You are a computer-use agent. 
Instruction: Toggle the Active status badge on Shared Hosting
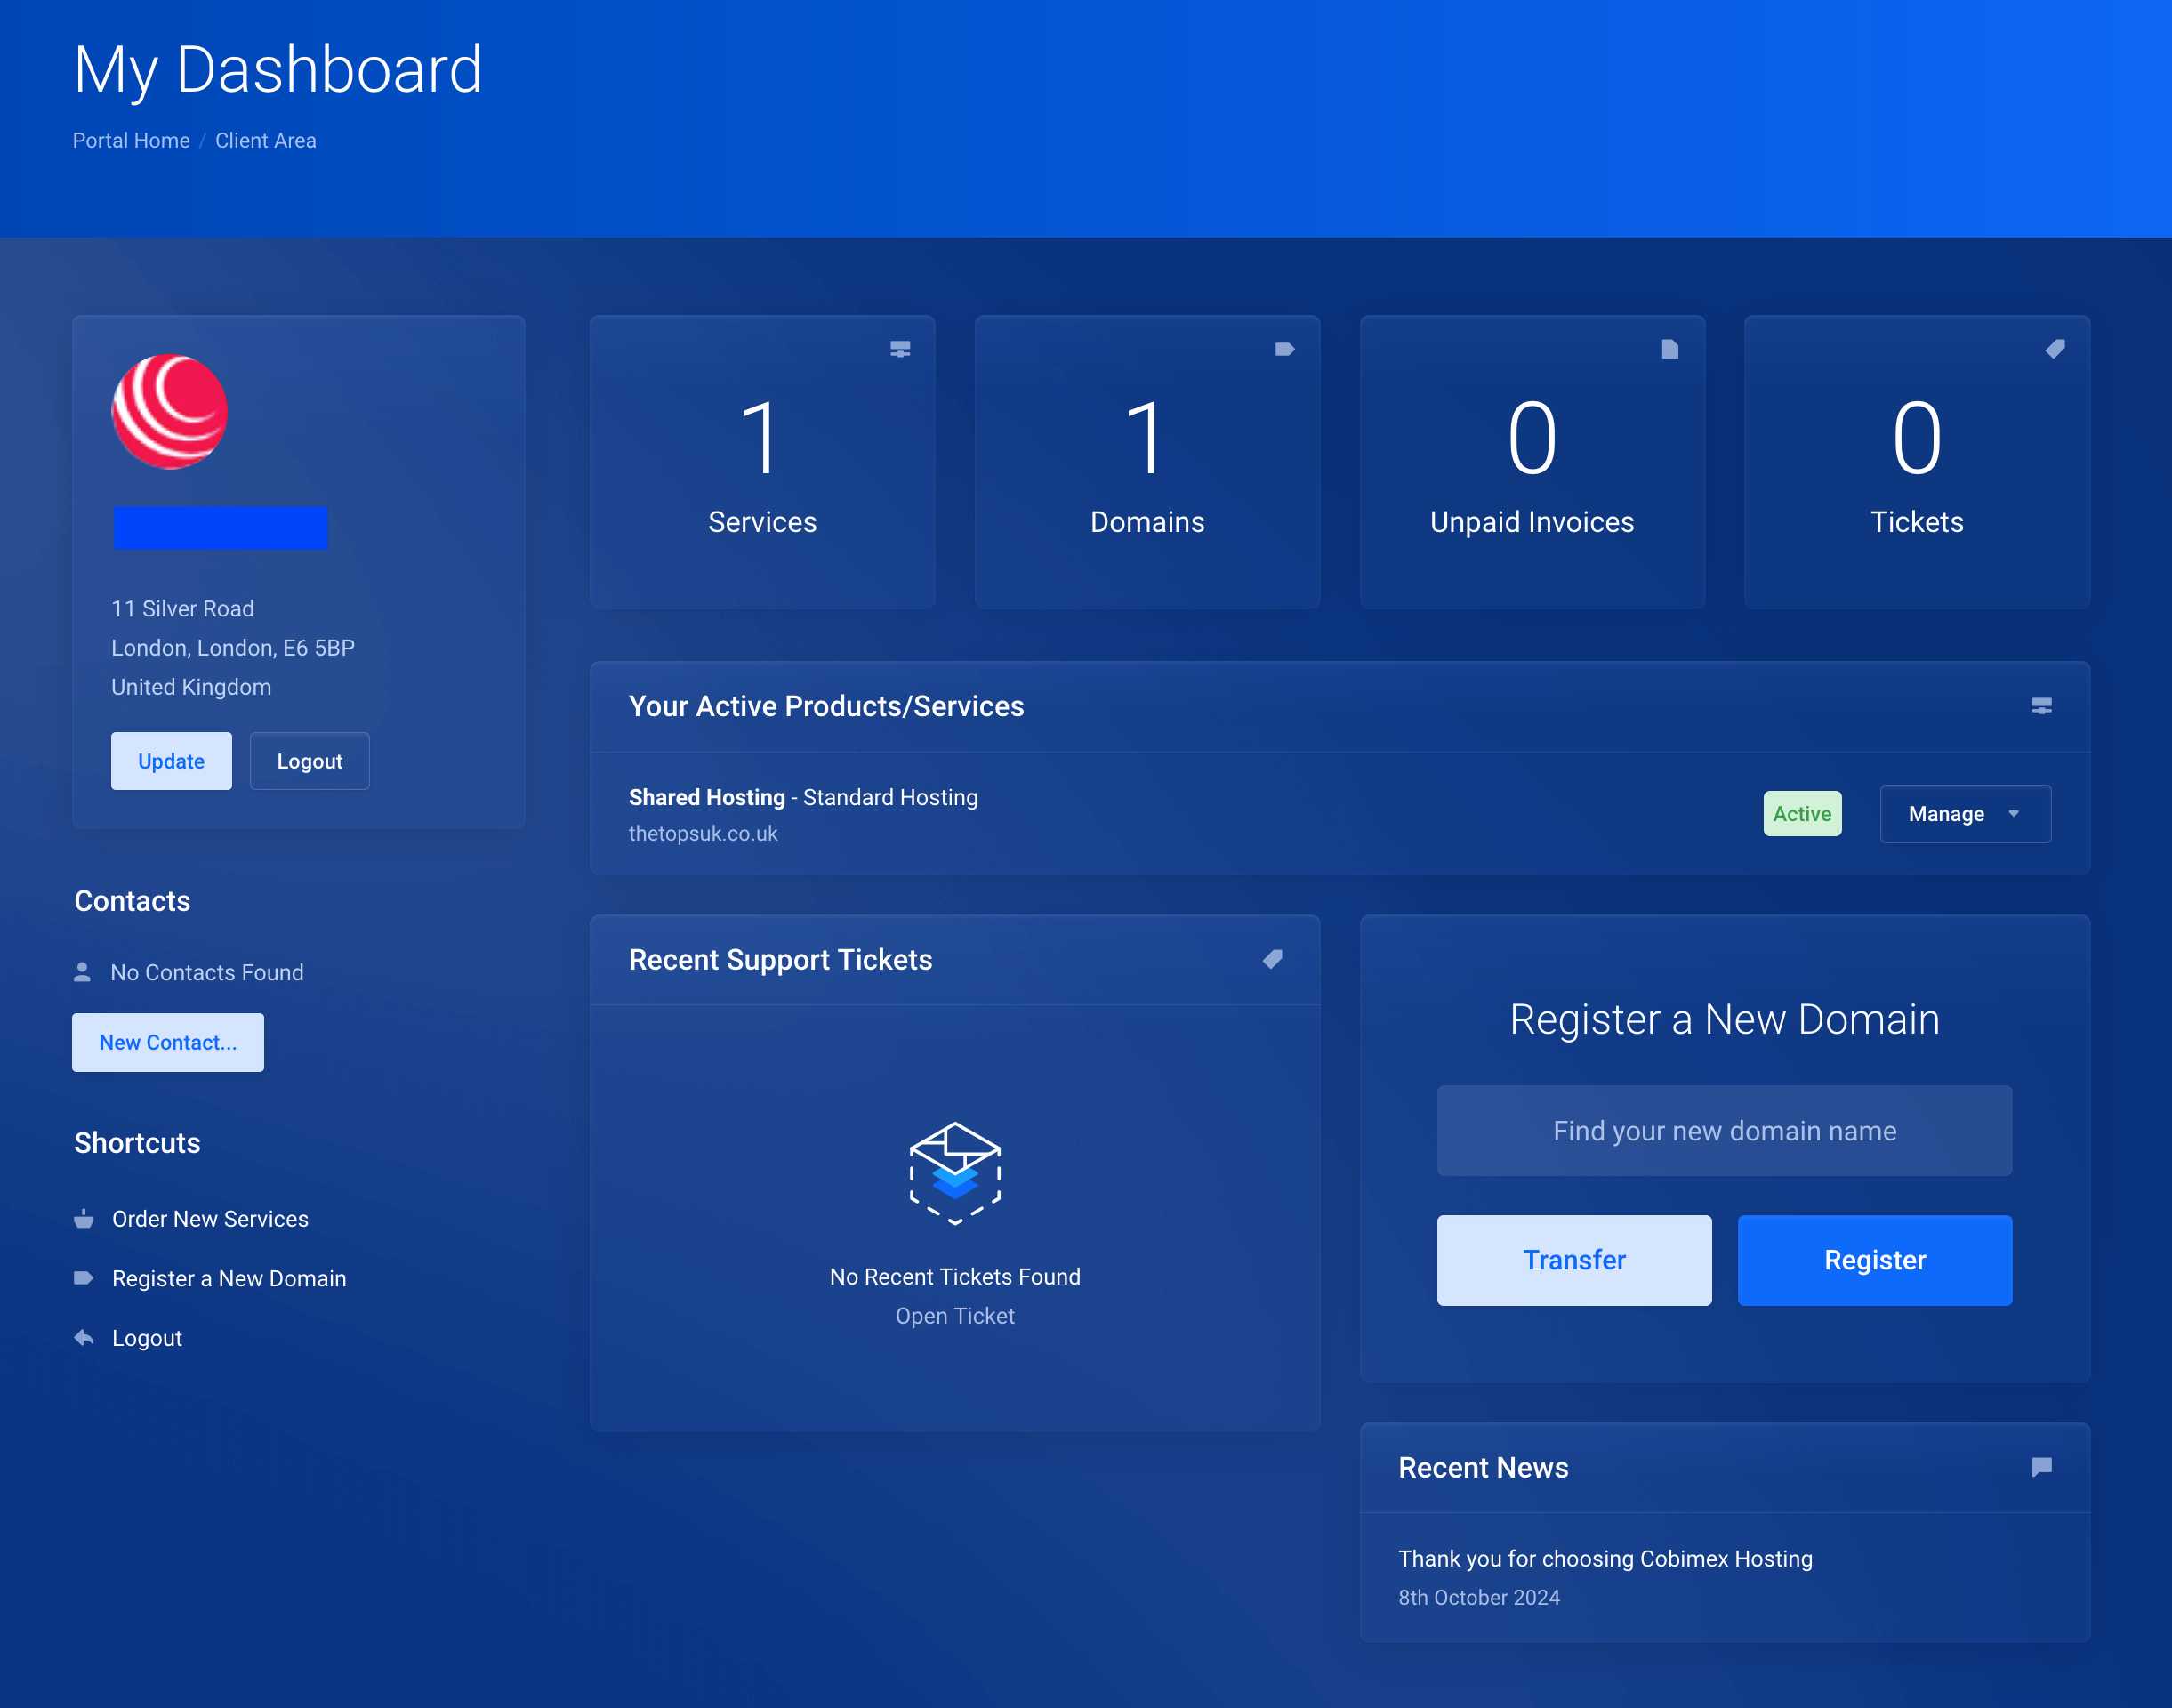click(1802, 813)
